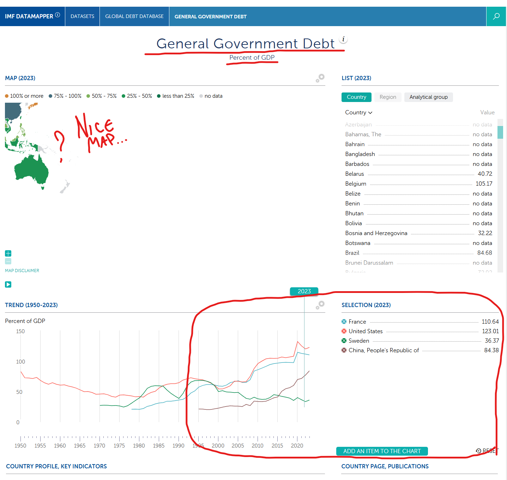Image resolution: width=507 pixels, height=480 pixels.
Task: Toggle the 100% or more legend filter
Action: (24, 96)
